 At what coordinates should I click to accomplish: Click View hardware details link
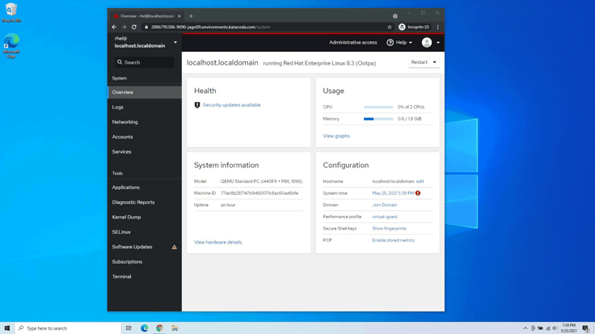tap(217, 242)
